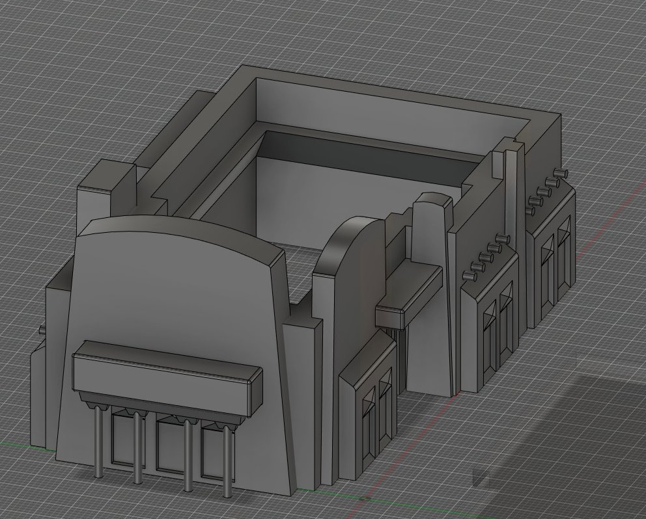Select the side entrance canopy slab

409,294
